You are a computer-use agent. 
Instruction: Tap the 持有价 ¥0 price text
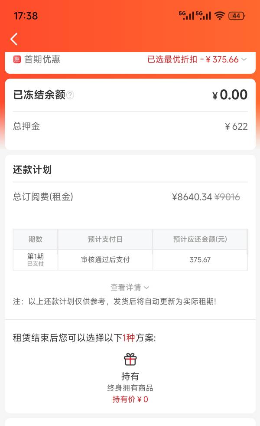coord(130,399)
